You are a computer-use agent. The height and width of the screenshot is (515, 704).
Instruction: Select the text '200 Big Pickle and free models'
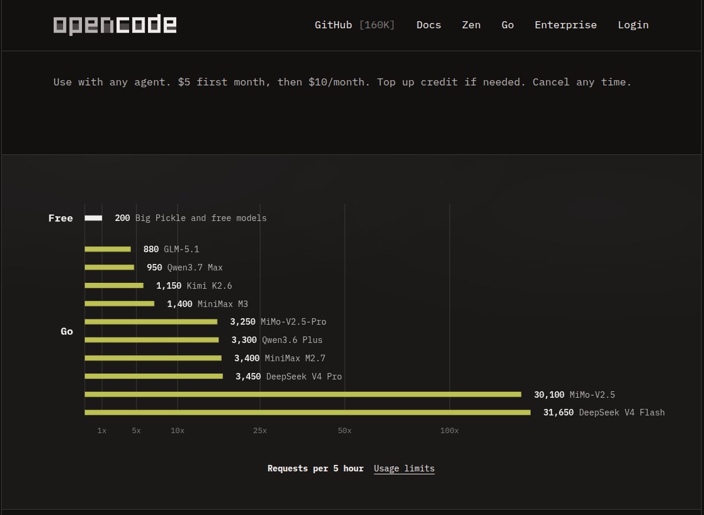pos(191,218)
